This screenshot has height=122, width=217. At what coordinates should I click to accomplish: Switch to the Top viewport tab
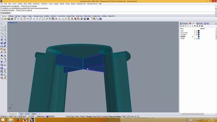click(21, 114)
